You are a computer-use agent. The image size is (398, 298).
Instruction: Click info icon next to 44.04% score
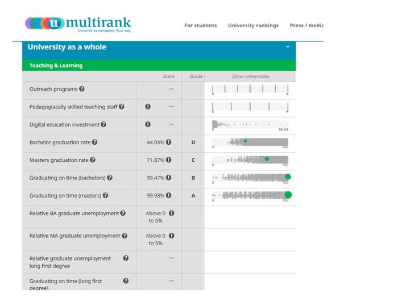click(169, 142)
